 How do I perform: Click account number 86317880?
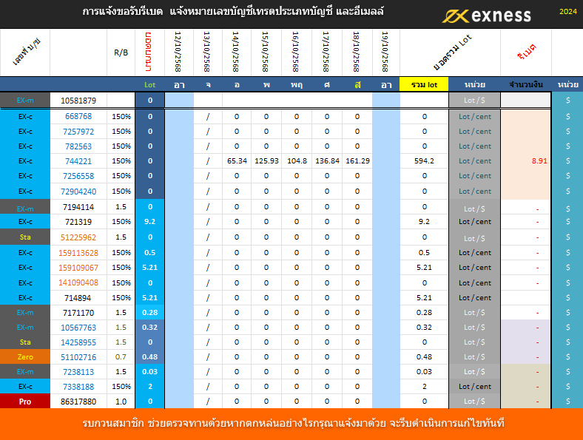[x=78, y=401]
